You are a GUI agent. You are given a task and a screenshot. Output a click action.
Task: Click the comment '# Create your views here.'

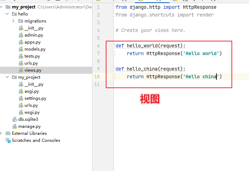tap(150, 30)
